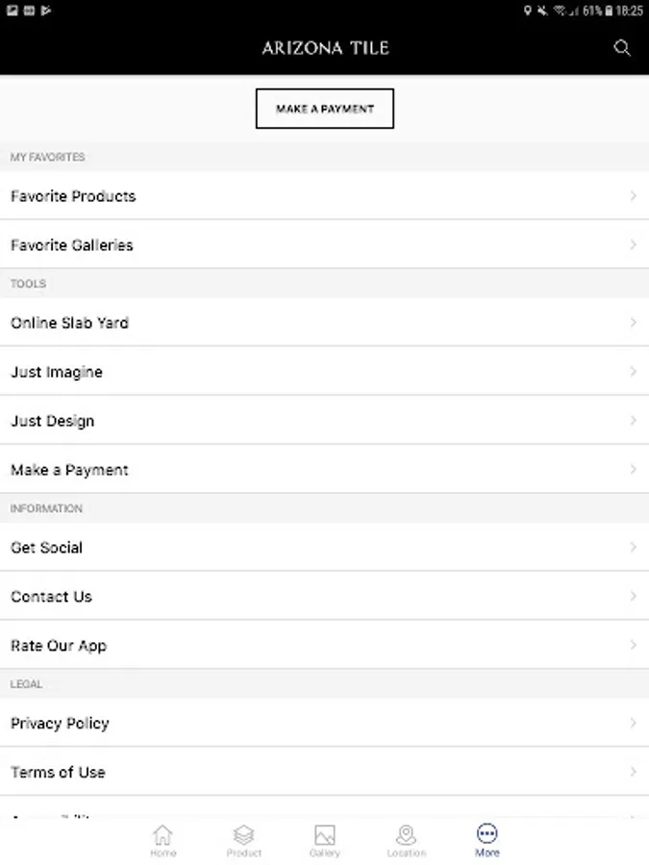Open Favorite Galleries menu entry

tap(72, 245)
